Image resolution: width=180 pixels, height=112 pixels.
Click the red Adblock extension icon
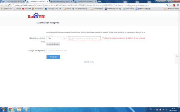[x=174, y=5]
